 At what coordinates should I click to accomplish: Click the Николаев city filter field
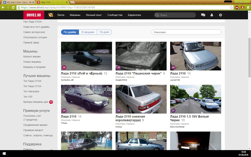186,32
